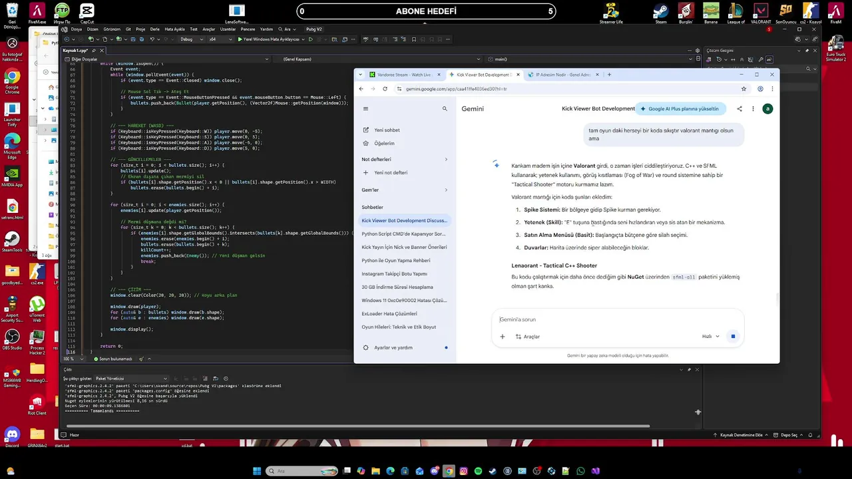
Task: Open Kick Viewer Bot Development chat in sidebar
Action: [x=404, y=220]
